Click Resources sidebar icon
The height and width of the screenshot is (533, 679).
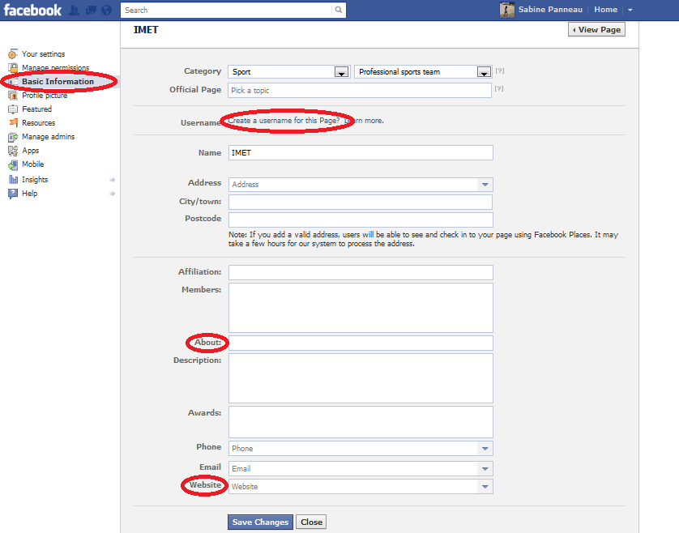tap(13, 123)
